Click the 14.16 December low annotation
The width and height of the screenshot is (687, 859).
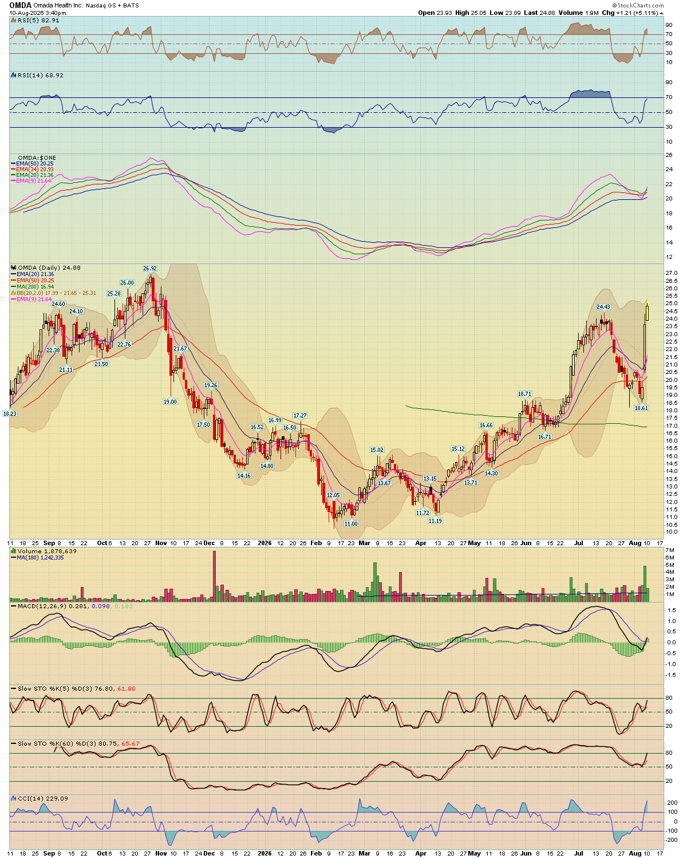click(x=244, y=476)
